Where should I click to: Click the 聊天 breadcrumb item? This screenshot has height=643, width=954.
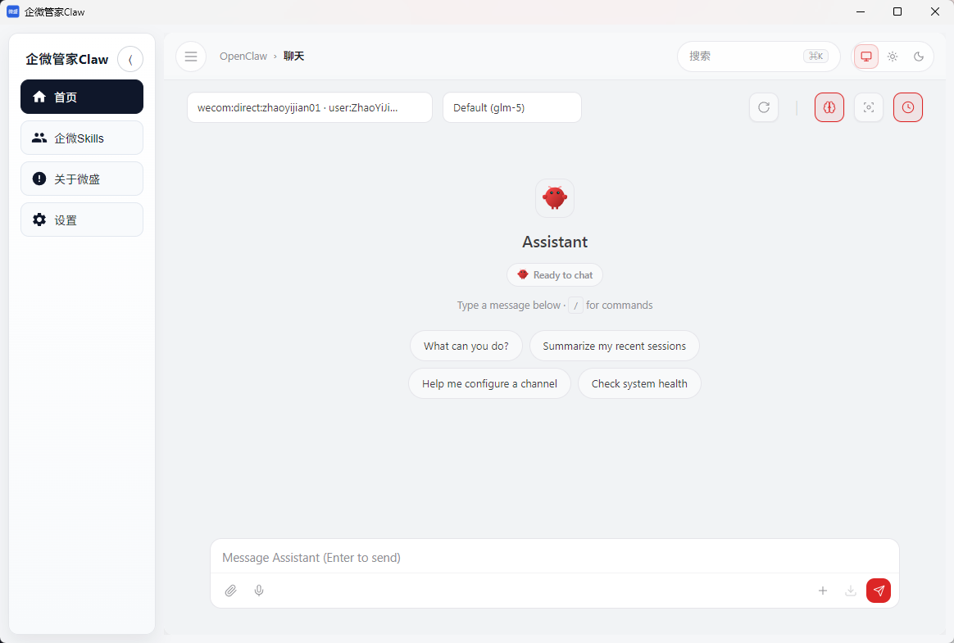click(x=294, y=56)
